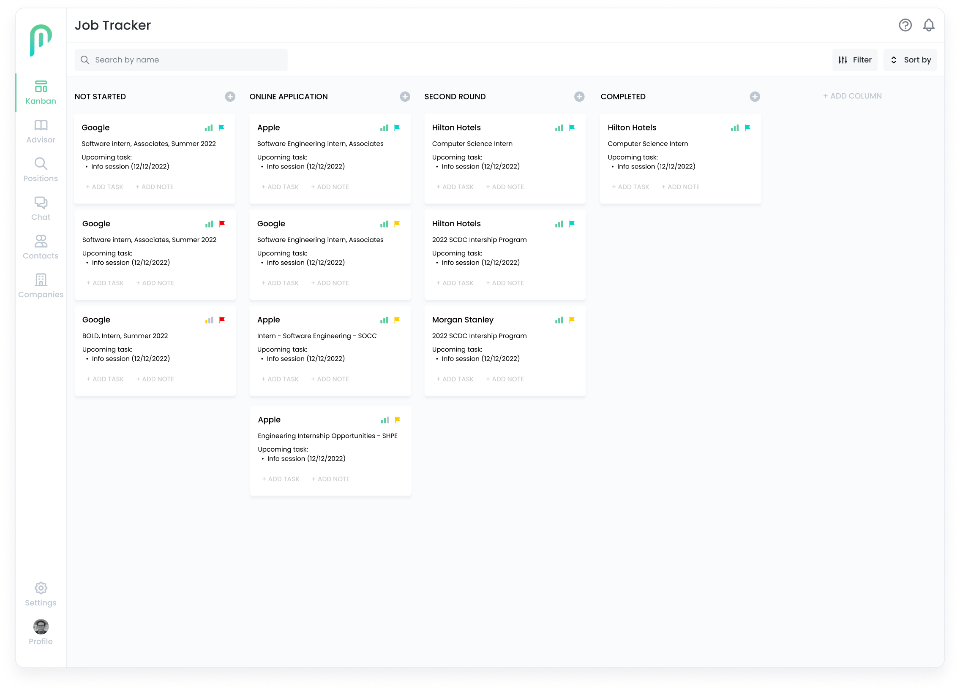
Task: Click the yellow flag on the Google Online Application card
Action: [397, 224]
